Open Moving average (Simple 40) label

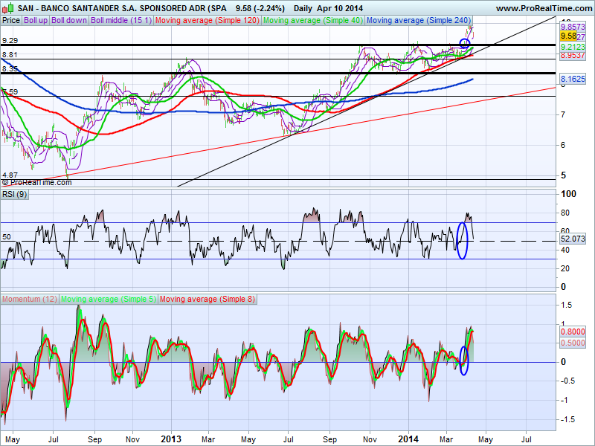point(313,21)
